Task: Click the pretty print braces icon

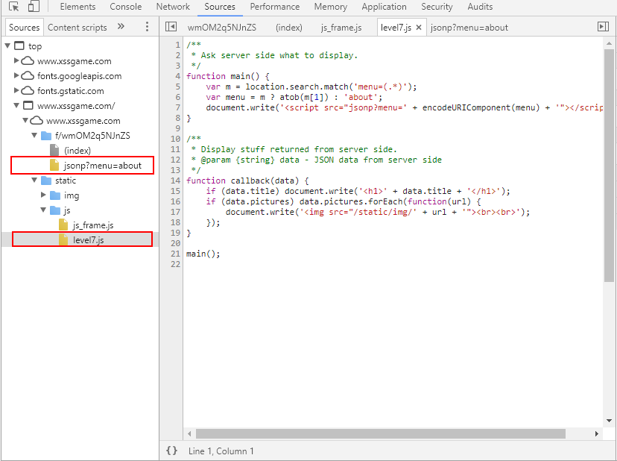Action: click(x=171, y=451)
